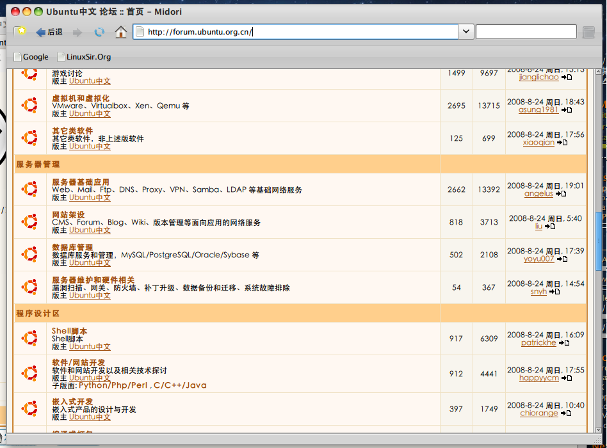The width and height of the screenshot is (607, 448).
Task: Select the post count 13392
Action: (489, 189)
